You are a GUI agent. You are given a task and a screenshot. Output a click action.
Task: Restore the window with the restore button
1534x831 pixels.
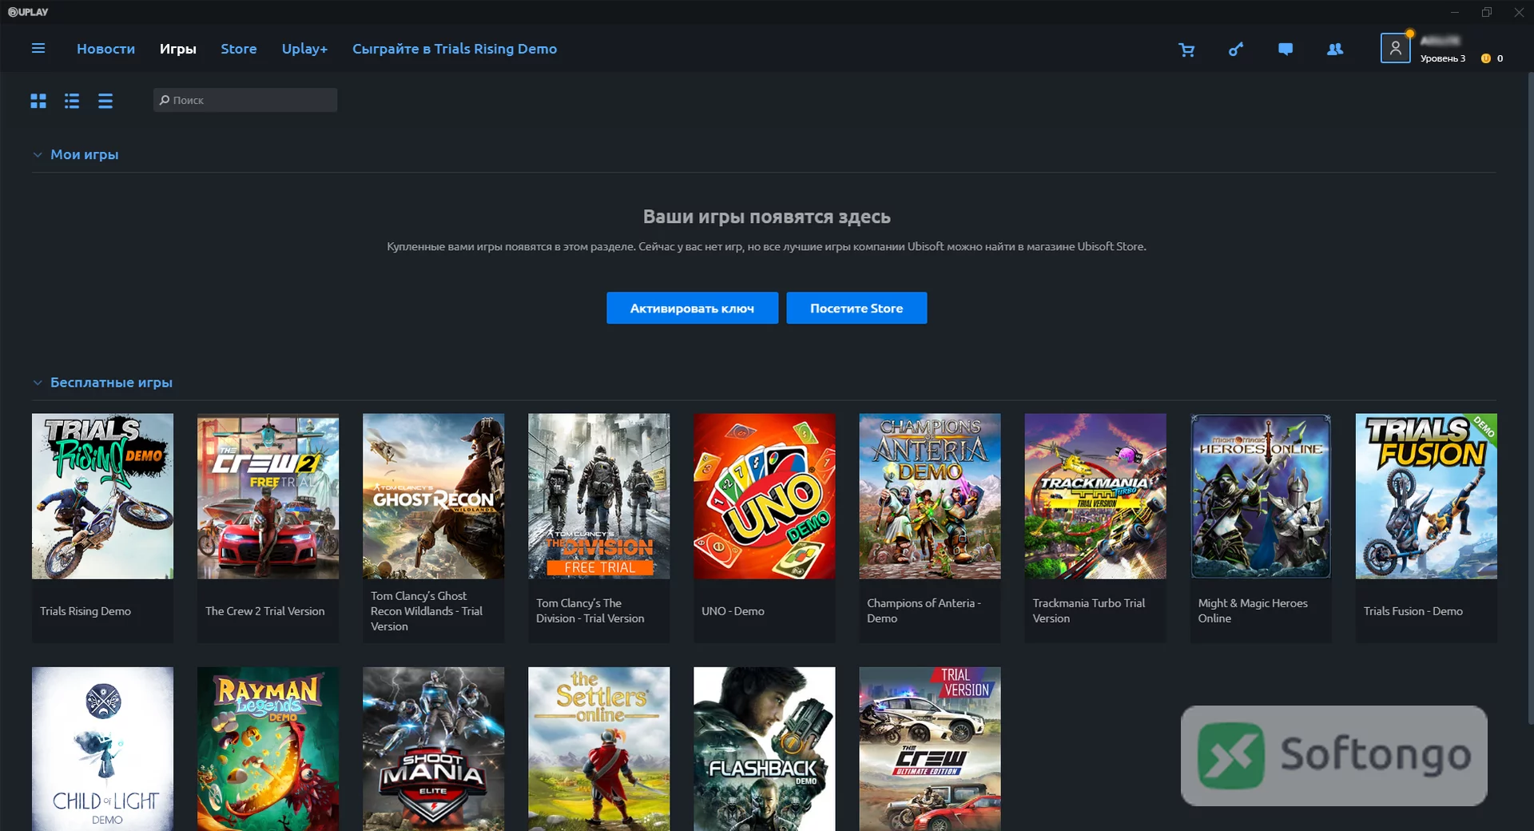[x=1486, y=12]
